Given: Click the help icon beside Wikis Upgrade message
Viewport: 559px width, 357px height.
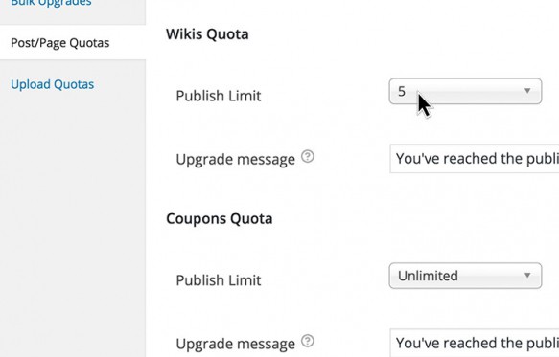Looking at the screenshot, I should coord(308,156).
